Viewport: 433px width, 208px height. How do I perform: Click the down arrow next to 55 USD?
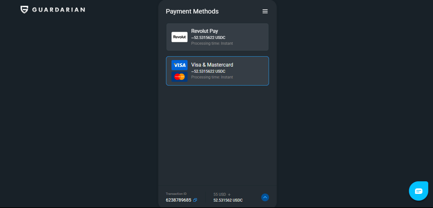coord(229,194)
